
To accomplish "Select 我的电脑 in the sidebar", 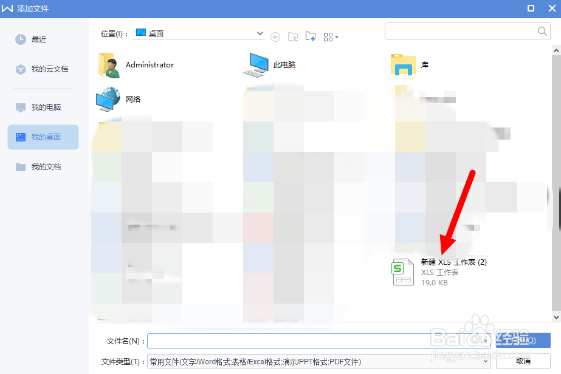I will [x=41, y=107].
